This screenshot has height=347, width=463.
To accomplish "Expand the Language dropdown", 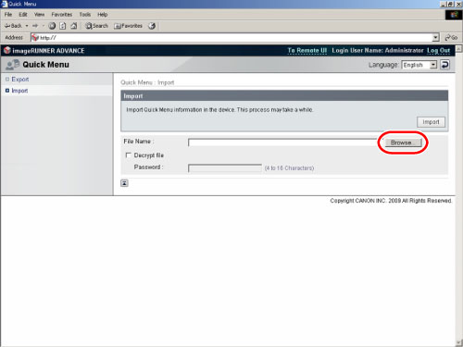I will 433,65.
